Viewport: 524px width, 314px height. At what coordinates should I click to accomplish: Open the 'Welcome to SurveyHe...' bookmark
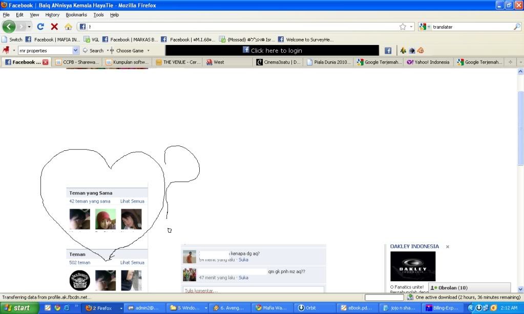306,39
